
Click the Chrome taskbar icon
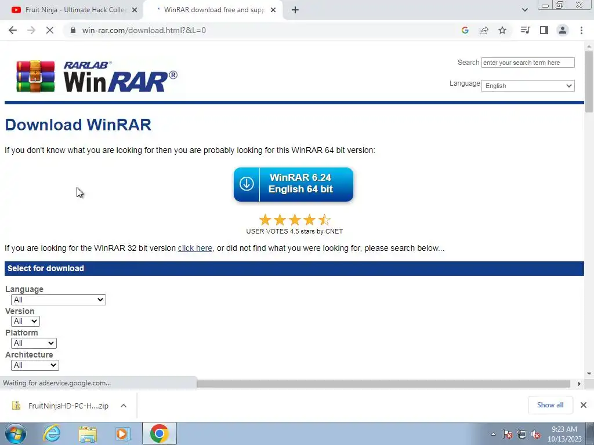coord(159,433)
